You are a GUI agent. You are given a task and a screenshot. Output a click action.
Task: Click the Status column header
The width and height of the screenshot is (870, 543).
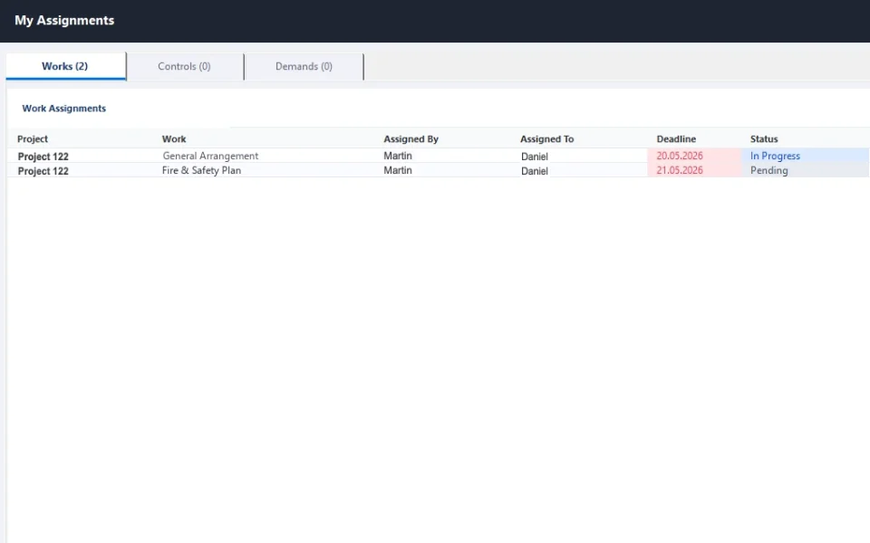tap(764, 139)
